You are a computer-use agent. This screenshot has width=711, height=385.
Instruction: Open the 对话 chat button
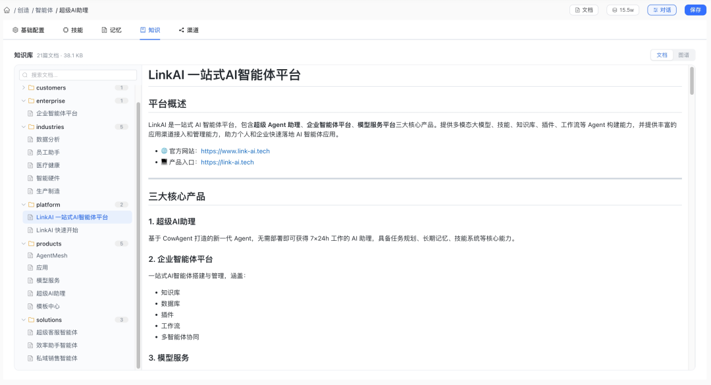pos(662,10)
